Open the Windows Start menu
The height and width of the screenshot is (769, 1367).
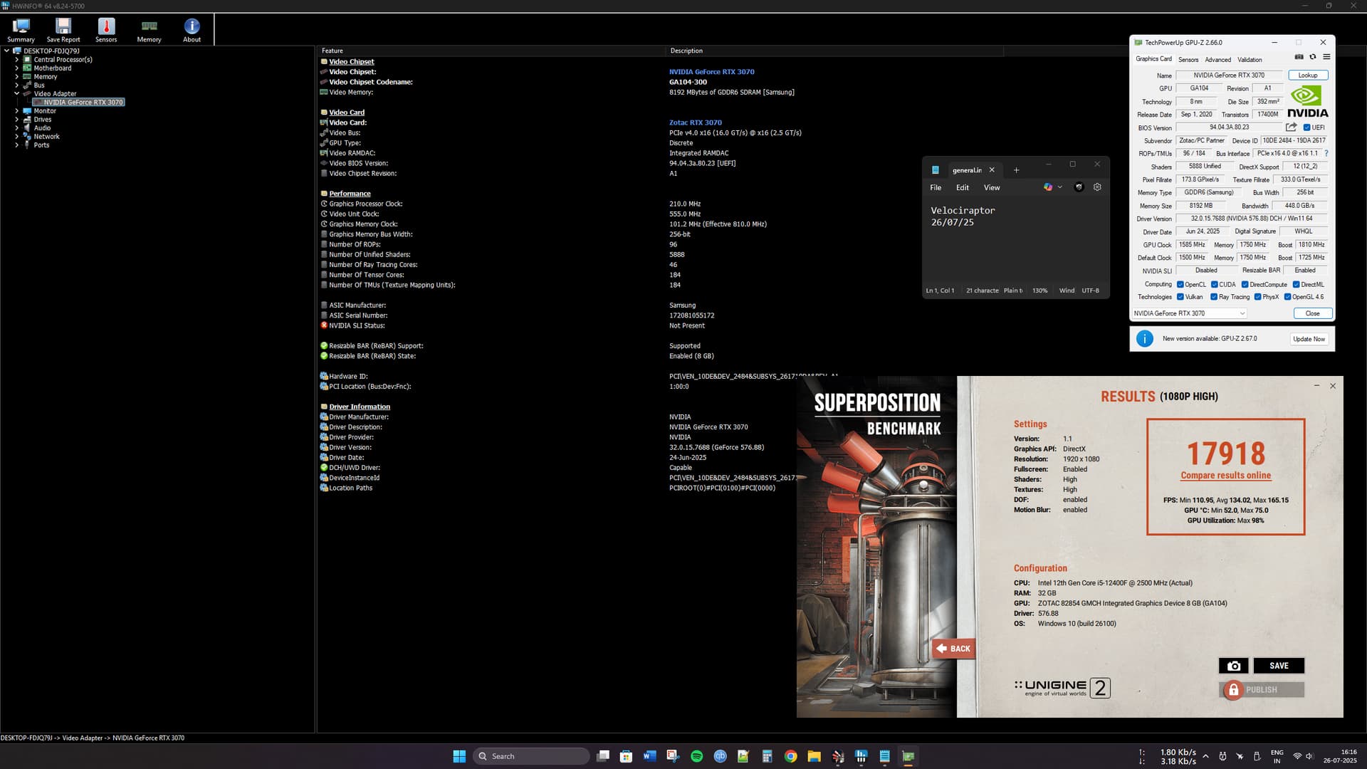[x=459, y=756]
